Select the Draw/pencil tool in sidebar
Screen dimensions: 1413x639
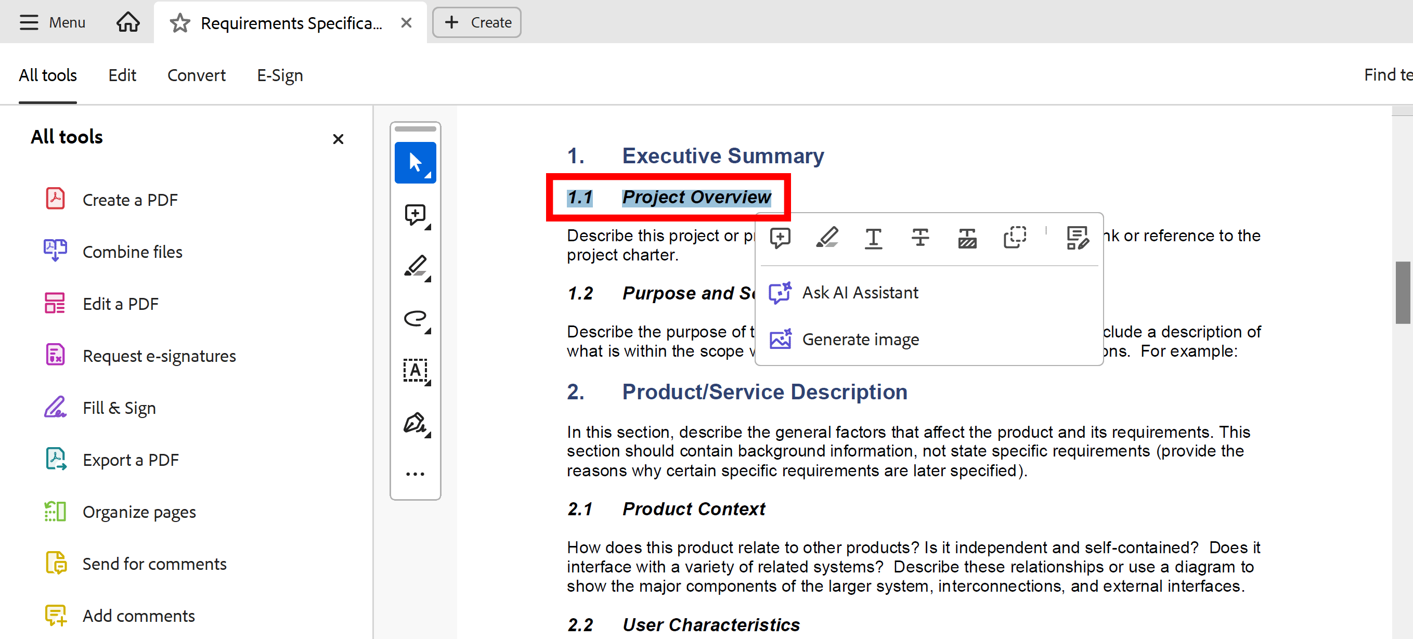(x=416, y=266)
